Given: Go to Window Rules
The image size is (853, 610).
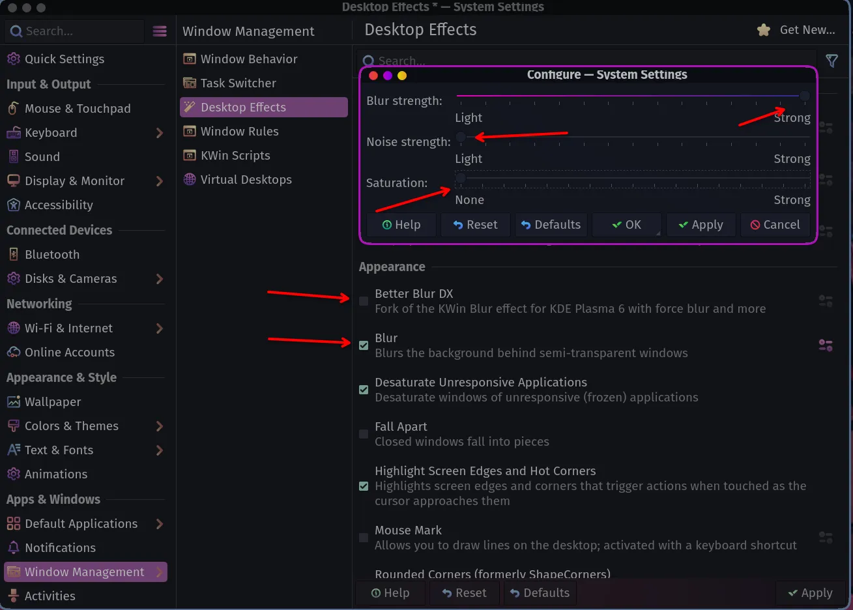Looking at the screenshot, I should click(x=263, y=132).
